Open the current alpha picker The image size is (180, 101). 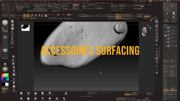pyautogui.click(x=5, y=38)
